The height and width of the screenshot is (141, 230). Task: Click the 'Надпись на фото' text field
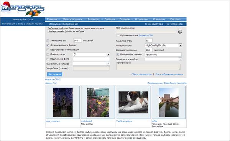tap(91, 59)
